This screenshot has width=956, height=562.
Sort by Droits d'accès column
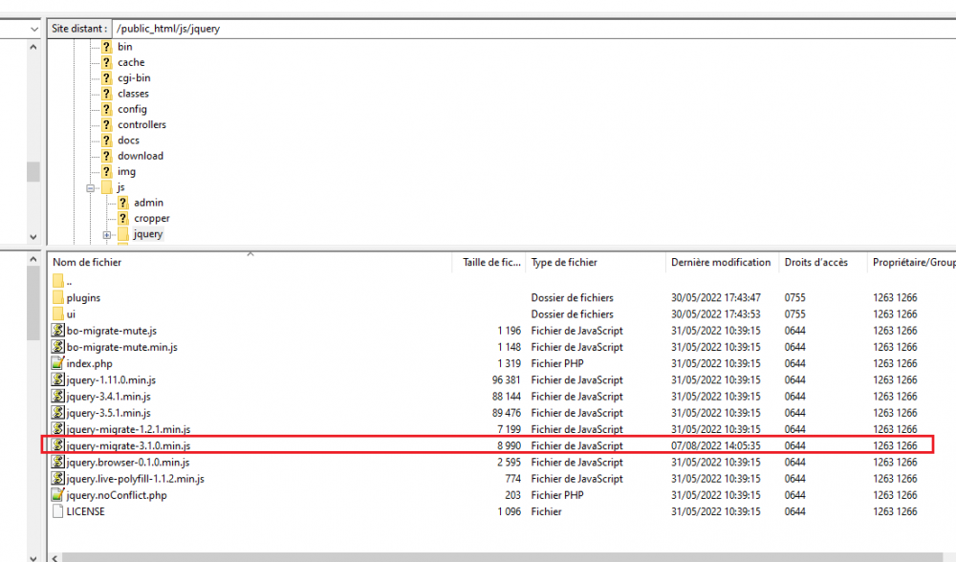[x=822, y=262]
